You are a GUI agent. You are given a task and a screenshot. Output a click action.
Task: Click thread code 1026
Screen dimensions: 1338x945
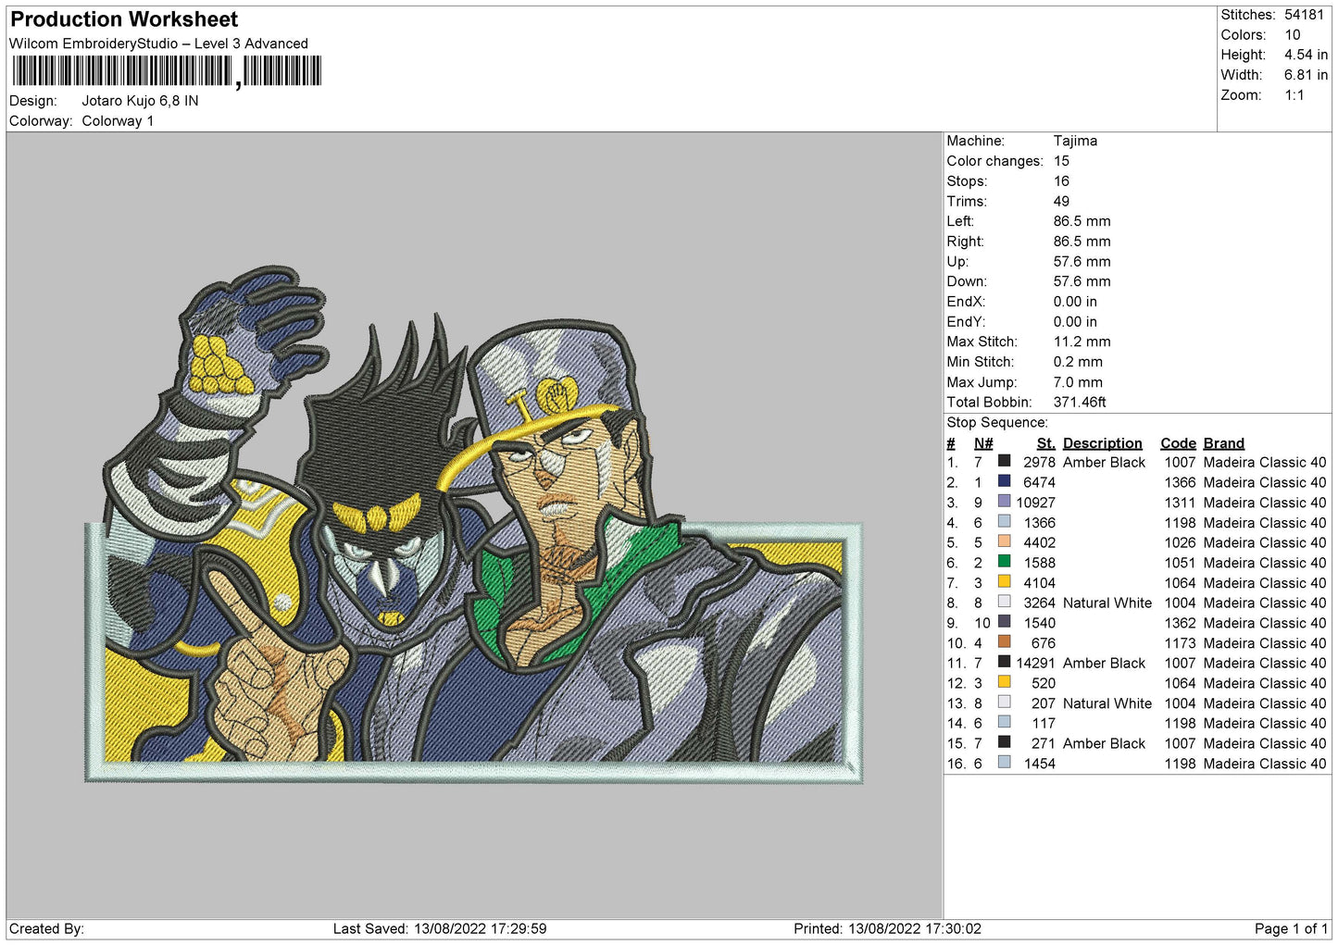point(1180,542)
